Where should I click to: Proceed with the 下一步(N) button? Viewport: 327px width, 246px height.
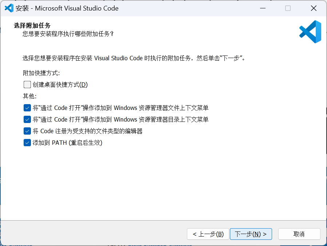tap(251, 234)
